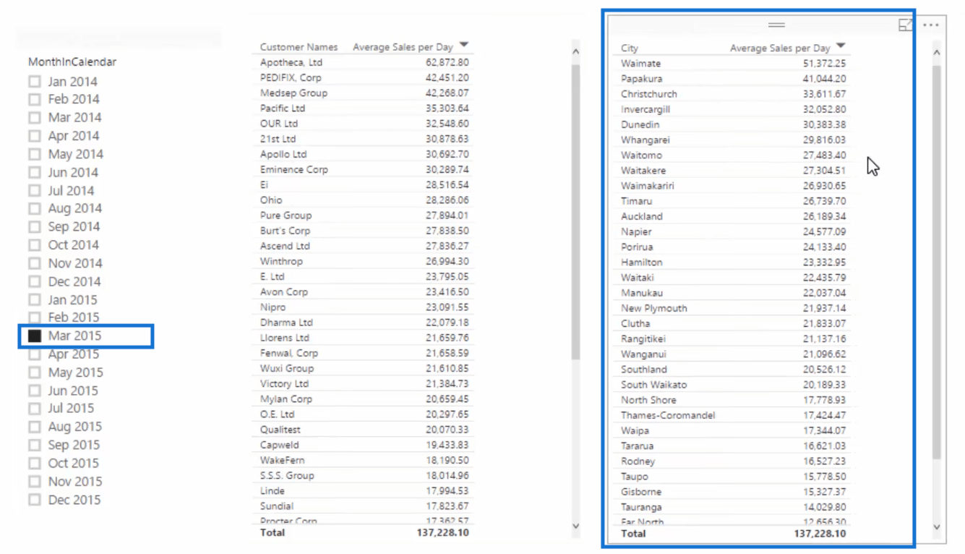
Task: Check the Mar 2014 checkbox
Action: pyautogui.click(x=35, y=118)
